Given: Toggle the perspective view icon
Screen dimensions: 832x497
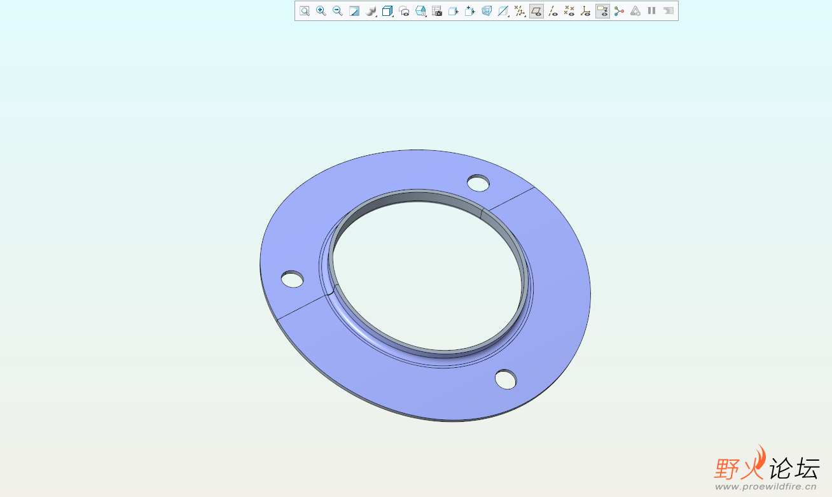Looking at the screenshot, I should (x=487, y=11).
